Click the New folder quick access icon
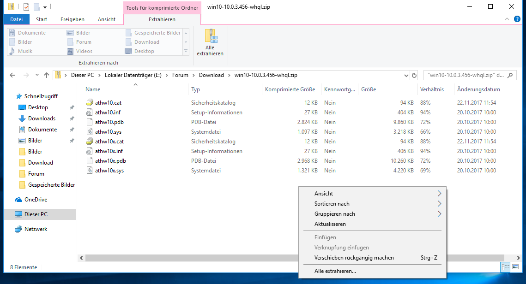 pyautogui.click(x=36, y=7)
